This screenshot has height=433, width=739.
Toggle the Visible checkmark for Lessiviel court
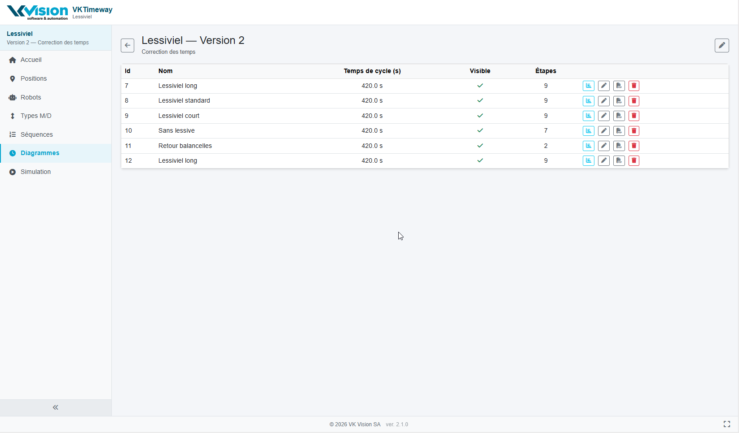coord(480,116)
